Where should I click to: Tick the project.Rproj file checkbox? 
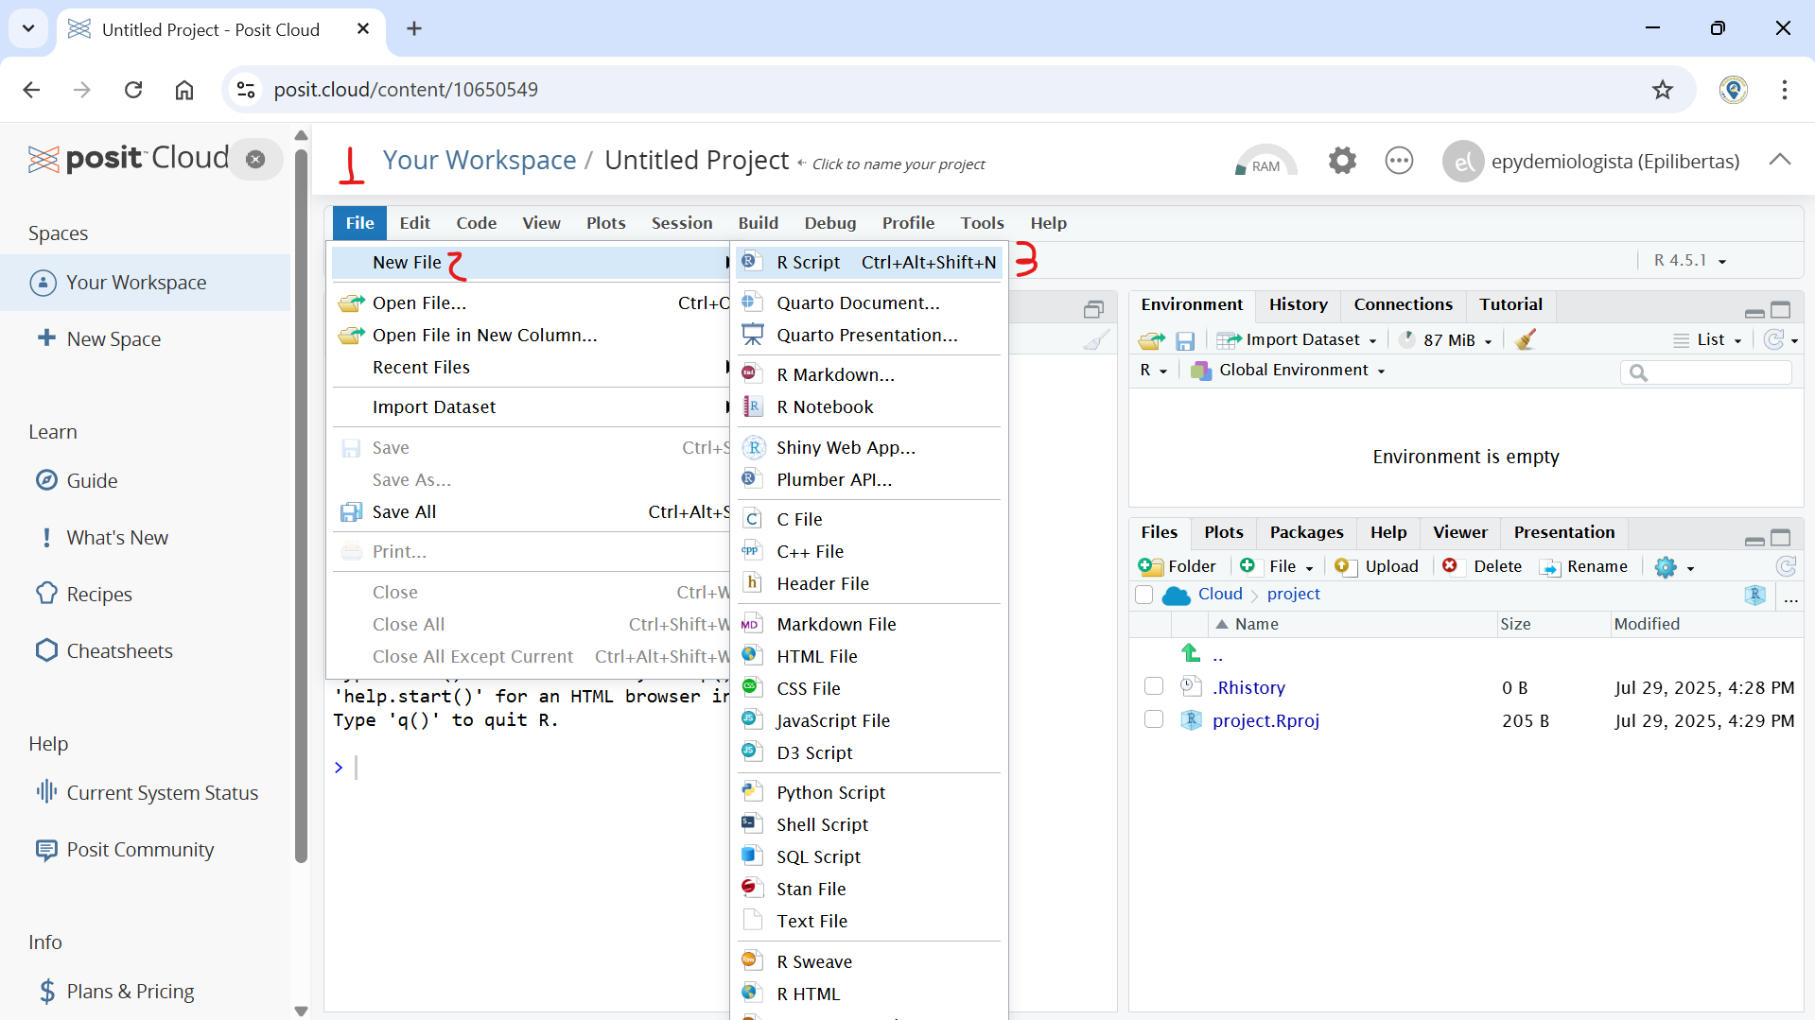coord(1153,719)
